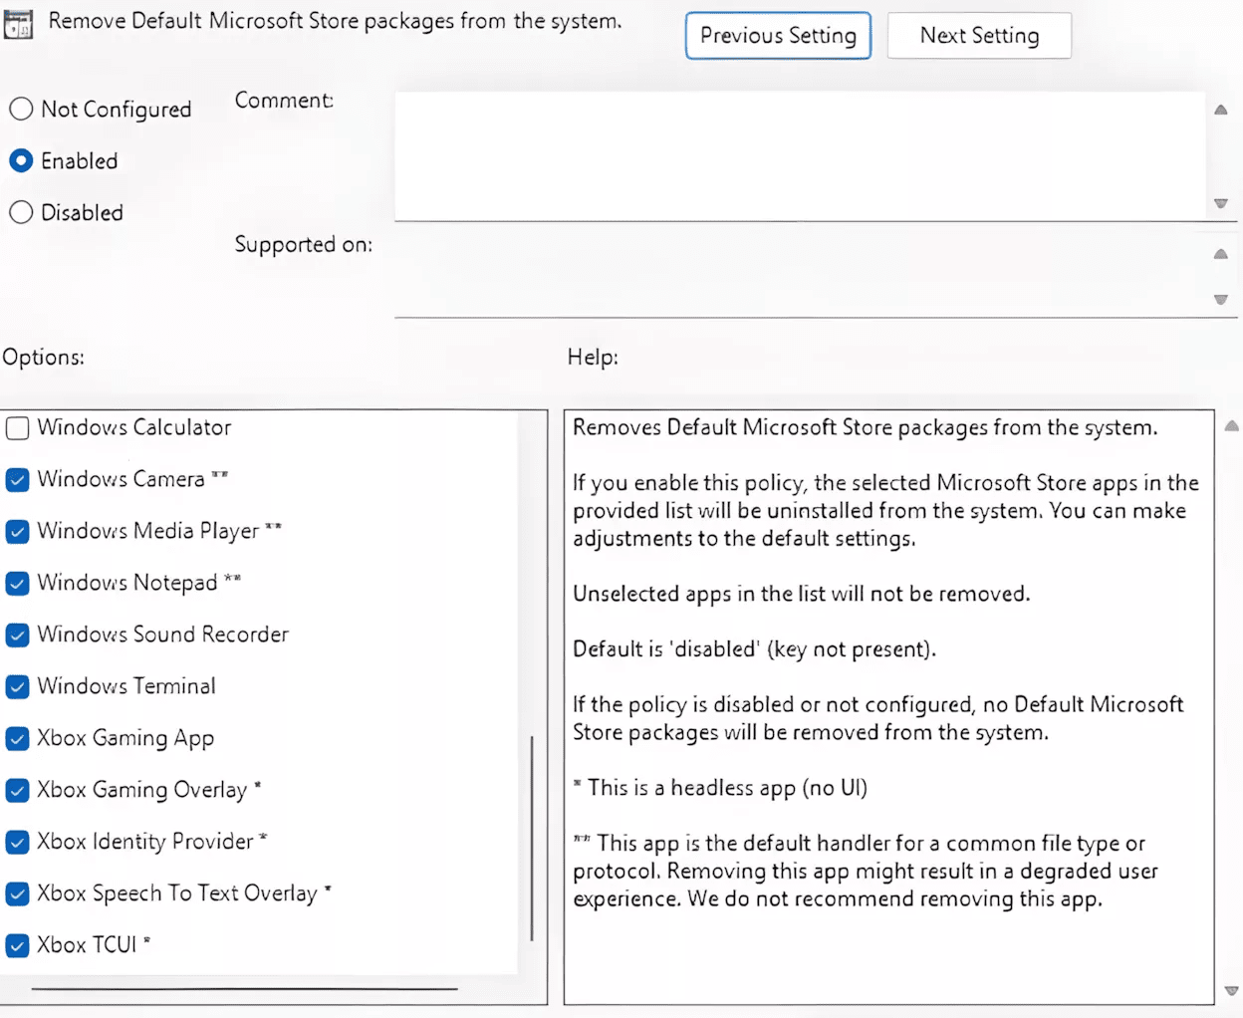Click the policy document icon at top left

click(16, 24)
